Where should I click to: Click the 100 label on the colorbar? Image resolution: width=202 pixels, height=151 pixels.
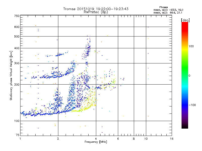click(191, 46)
